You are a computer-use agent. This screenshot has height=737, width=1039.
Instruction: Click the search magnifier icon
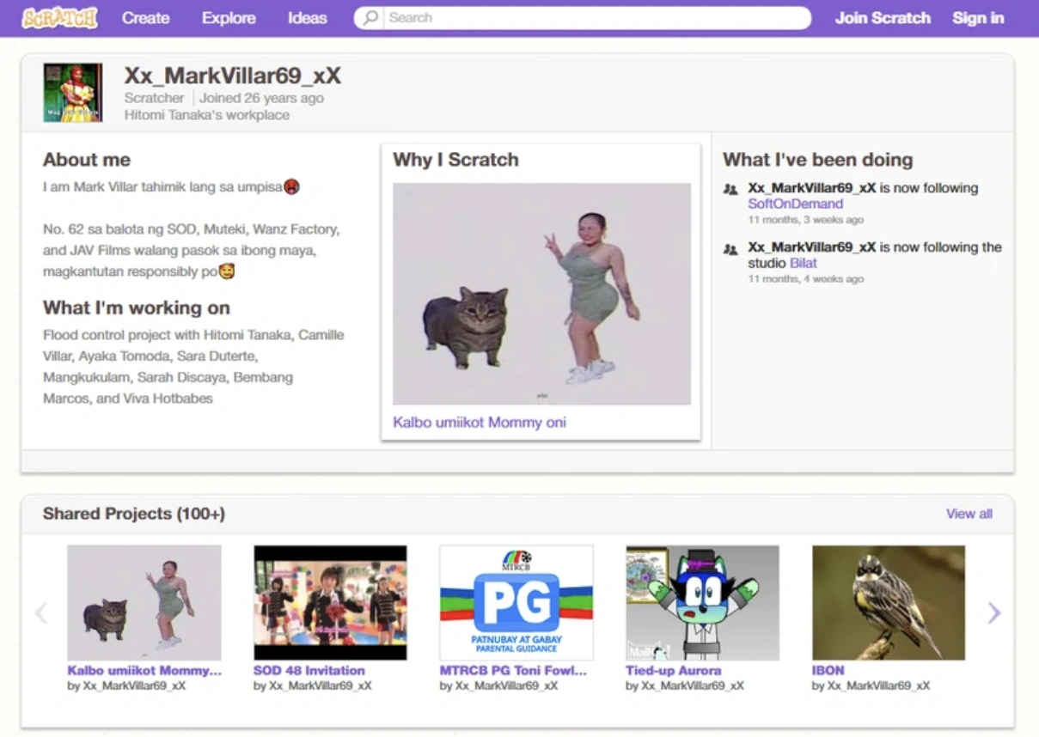pos(370,18)
